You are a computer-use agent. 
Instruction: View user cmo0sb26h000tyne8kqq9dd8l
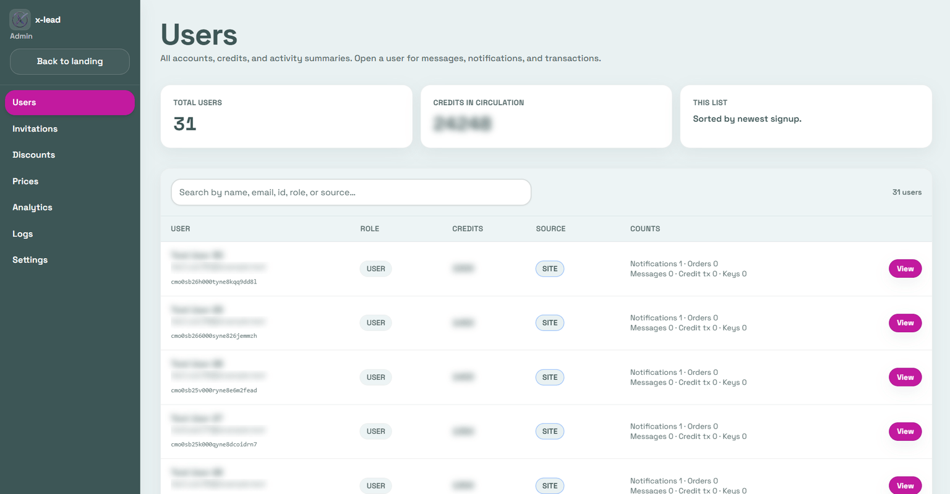point(905,269)
